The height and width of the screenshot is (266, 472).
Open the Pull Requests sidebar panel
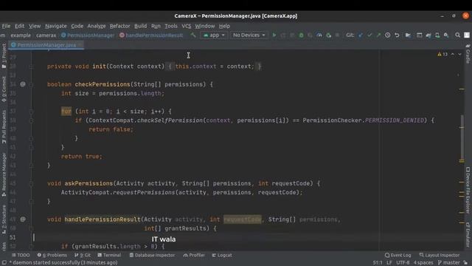tap(4, 126)
